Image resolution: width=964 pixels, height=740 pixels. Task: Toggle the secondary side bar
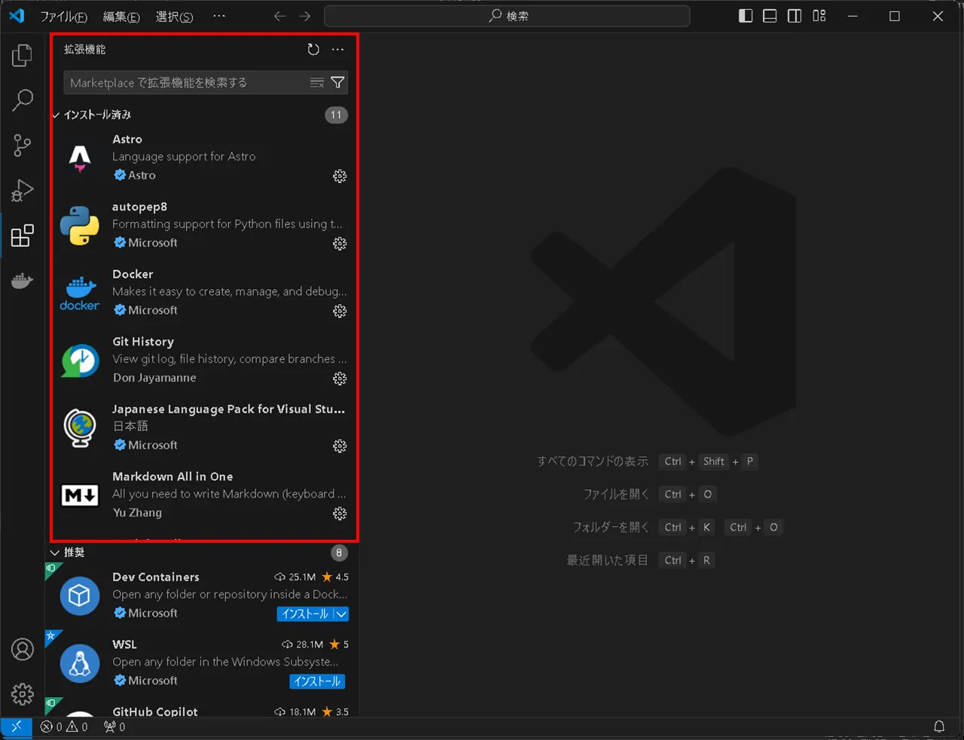[x=795, y=16]
